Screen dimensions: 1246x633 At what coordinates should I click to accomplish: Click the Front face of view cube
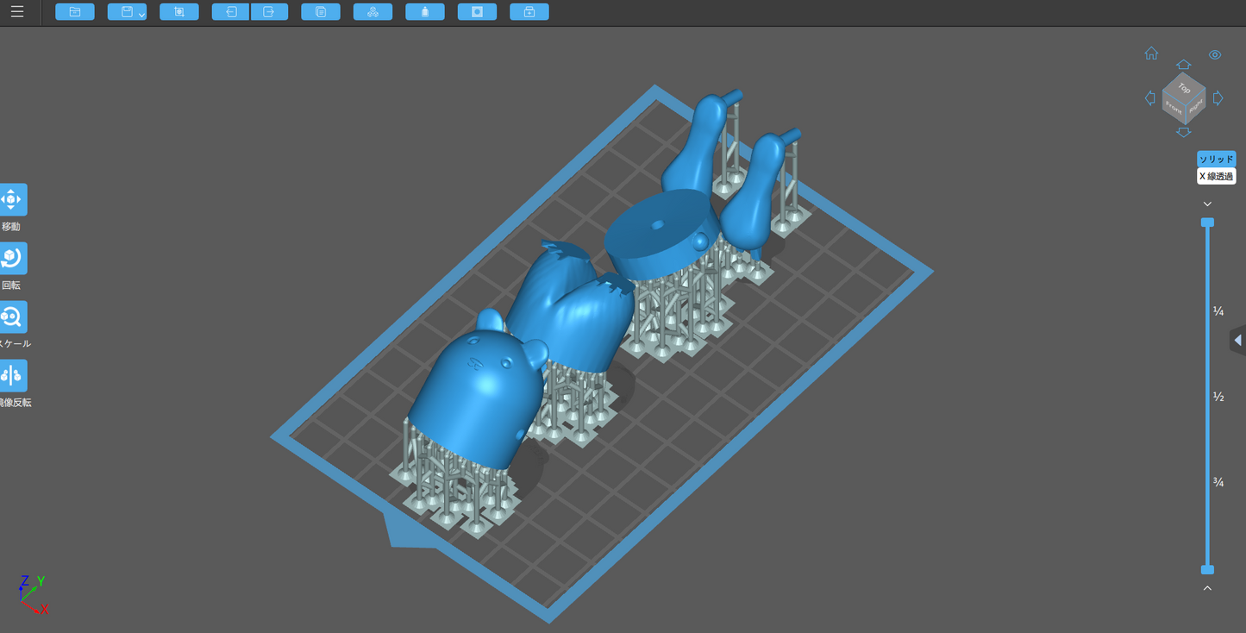[1173, 109]
